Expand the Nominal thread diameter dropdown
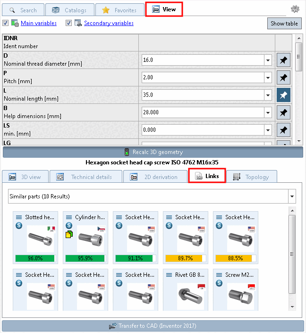This screenshot has height=333, width=306. 268,60
